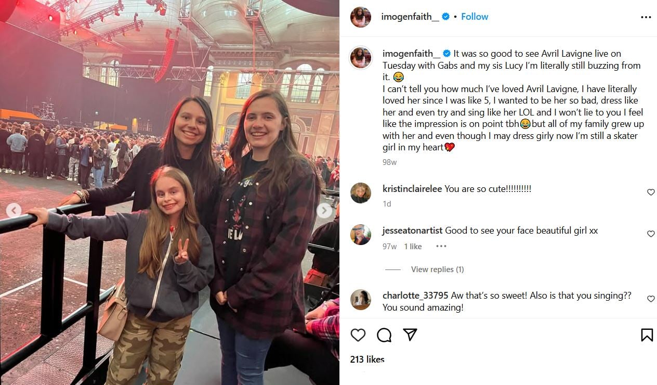
Task: View the 213 likes list
Action: [x=367, y=360]
